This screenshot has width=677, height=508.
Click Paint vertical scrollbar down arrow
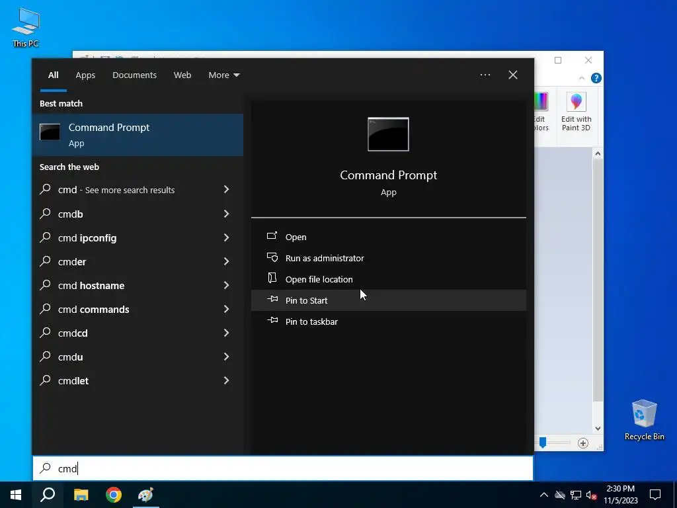tap(598, 429)
